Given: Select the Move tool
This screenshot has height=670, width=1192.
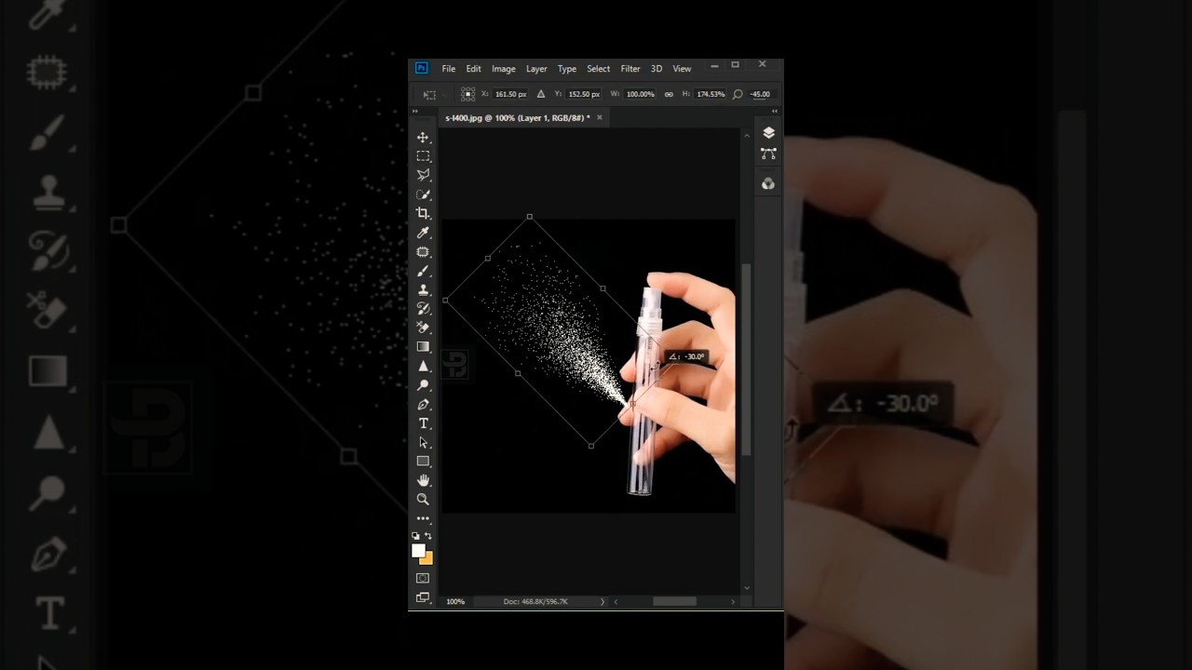Looking at the screenshot, I should tap(423, 138).
